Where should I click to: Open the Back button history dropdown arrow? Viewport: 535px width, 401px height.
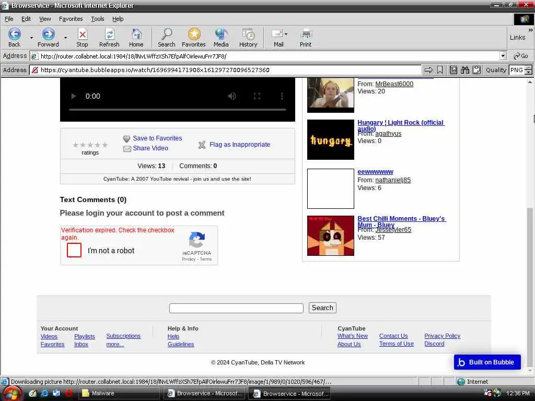(x=31, y=38)
